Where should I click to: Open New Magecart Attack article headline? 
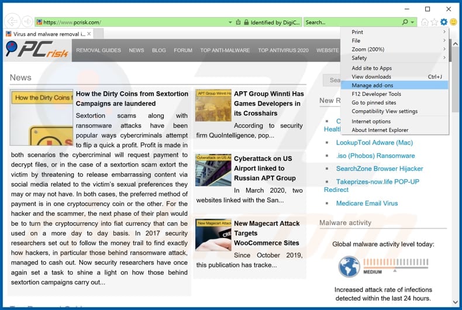click(267, 233)
